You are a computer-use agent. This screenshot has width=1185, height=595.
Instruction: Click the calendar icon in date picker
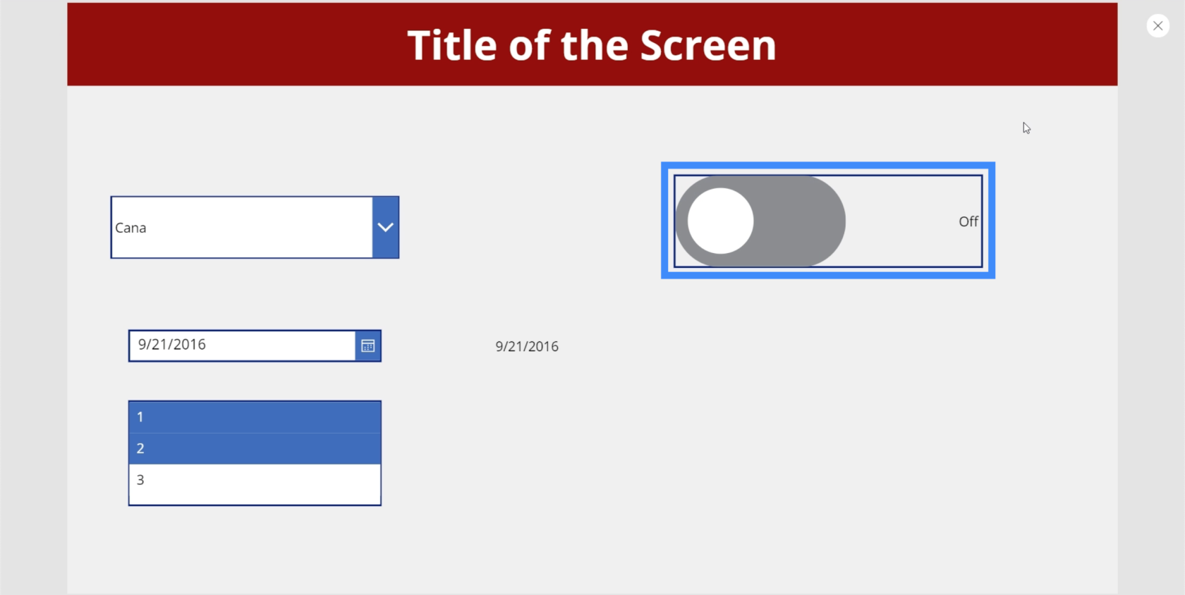367,345
